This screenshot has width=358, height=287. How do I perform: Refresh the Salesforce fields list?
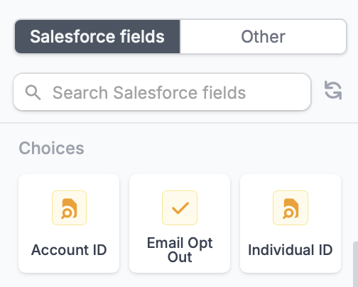tap(333, 90)
